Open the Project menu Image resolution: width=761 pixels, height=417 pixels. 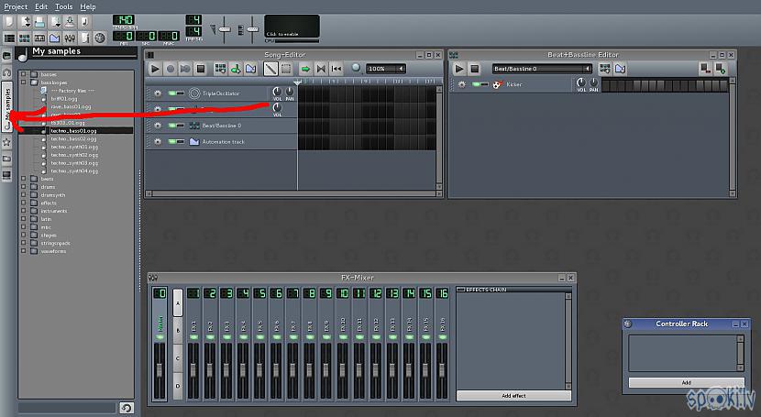pos(16,6)
